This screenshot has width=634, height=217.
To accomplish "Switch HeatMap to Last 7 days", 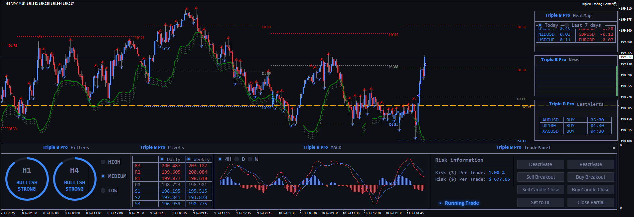I will coord(567,25).
